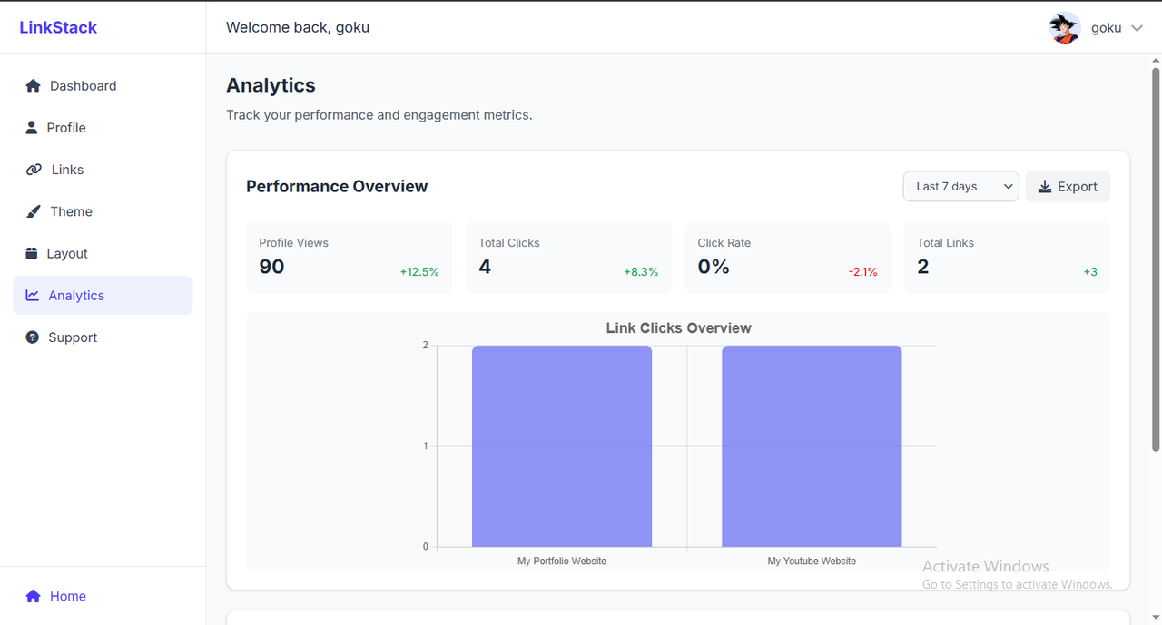Select Analytics in the sidebar
This screenshot has width=1162, height=625.
click(103, 295)
